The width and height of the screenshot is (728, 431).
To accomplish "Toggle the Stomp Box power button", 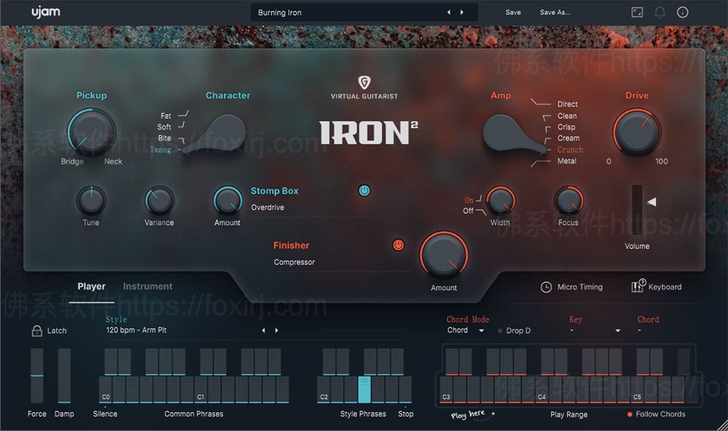I will pyautogui.click(x=363, y=190).
